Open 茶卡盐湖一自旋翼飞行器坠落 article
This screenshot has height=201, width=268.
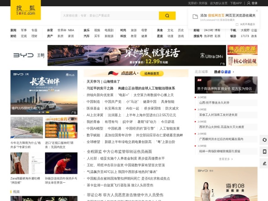click(x=120, y=185)
